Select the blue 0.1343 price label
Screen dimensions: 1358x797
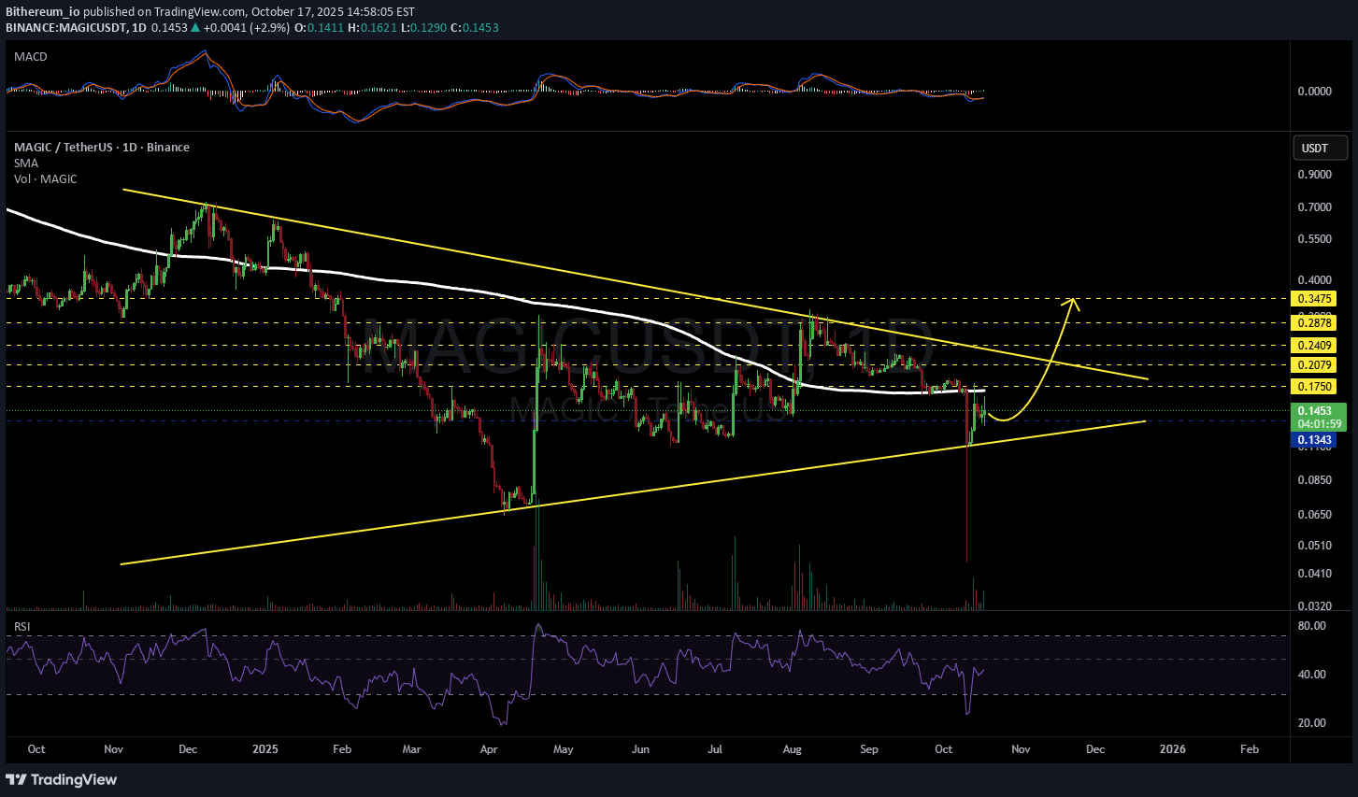coord(1313,441)
